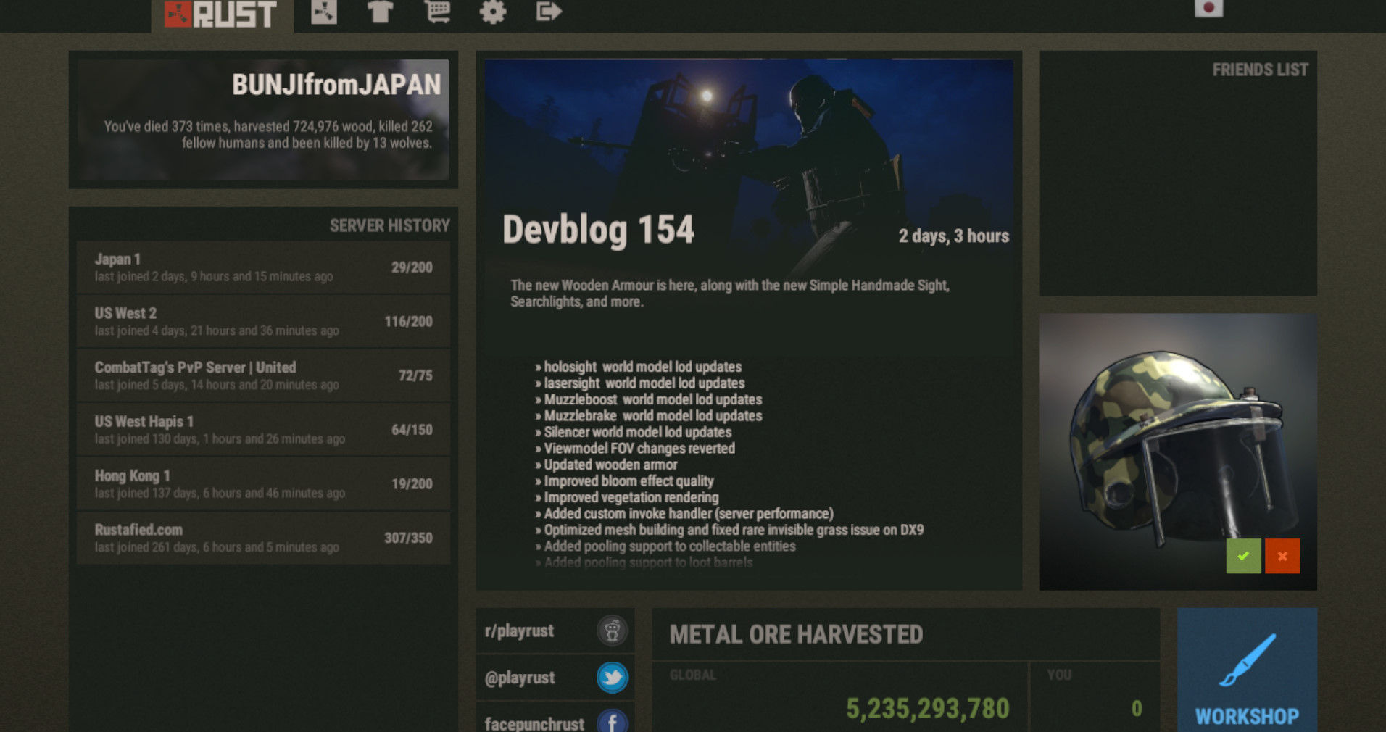
Task: Join the Rustafied.com server
Action: point(263,538)
